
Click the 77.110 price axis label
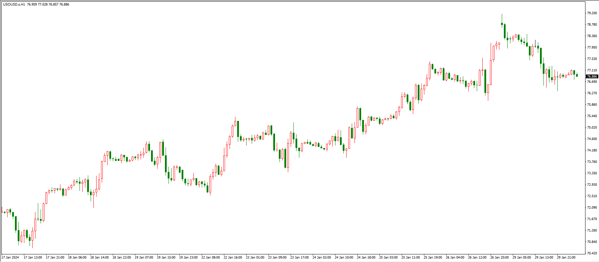point(592,70)
